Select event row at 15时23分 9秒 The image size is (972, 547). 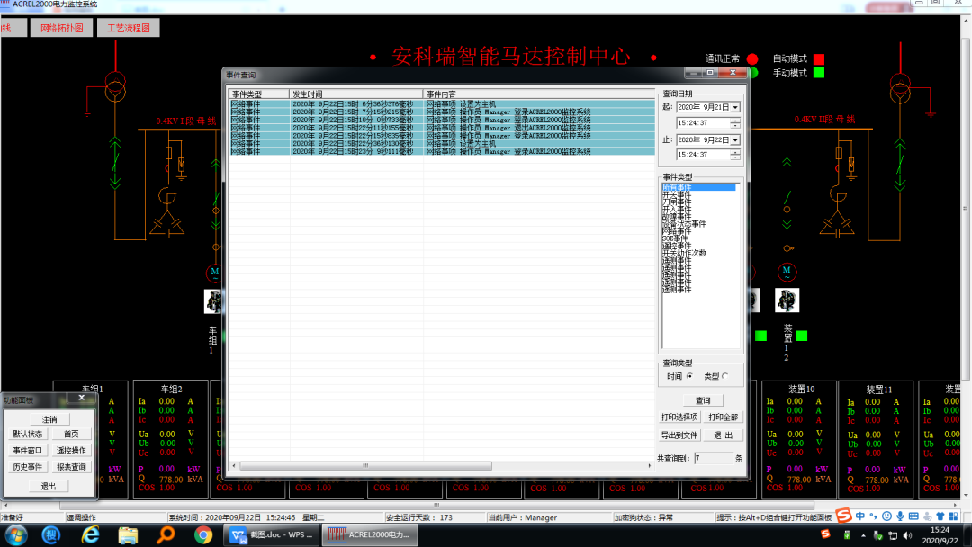coord(442,151)
